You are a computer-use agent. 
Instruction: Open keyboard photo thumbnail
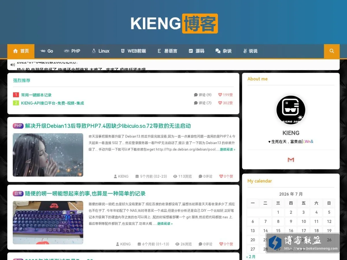point(48,223)
